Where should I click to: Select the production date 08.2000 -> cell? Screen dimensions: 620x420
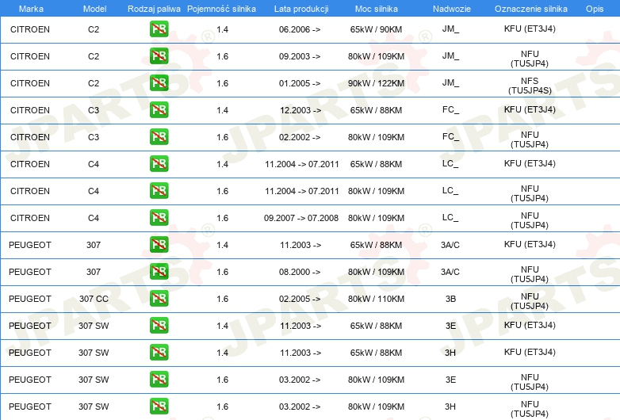click(x=300, y=272)
